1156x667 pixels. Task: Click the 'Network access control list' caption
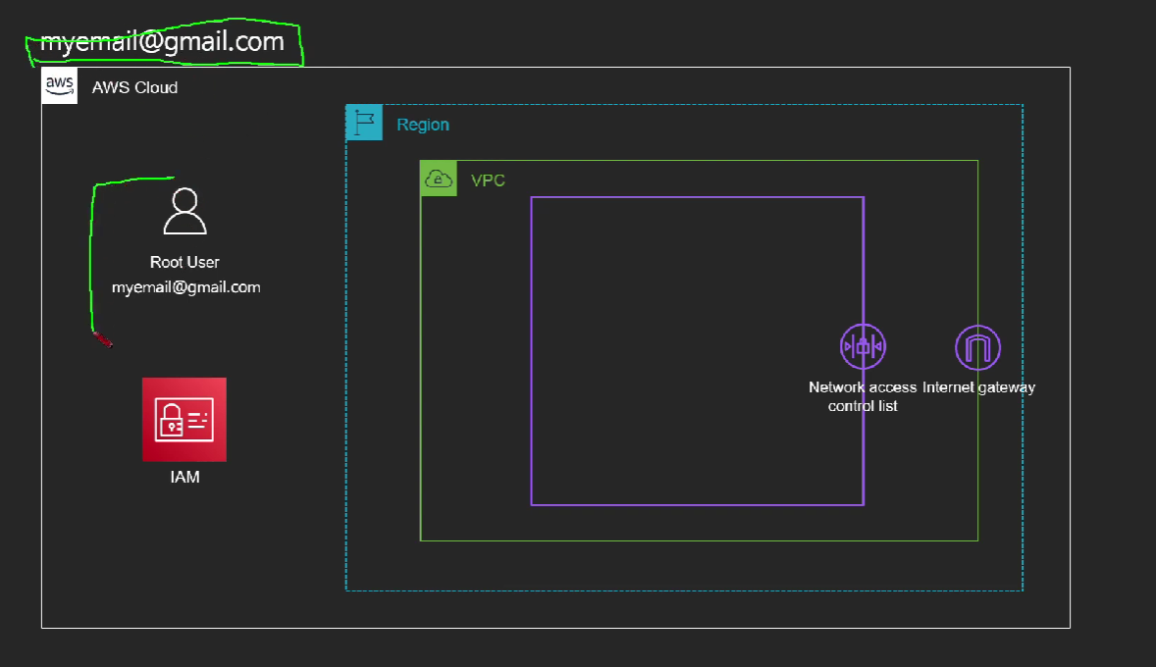coord(863,396)
